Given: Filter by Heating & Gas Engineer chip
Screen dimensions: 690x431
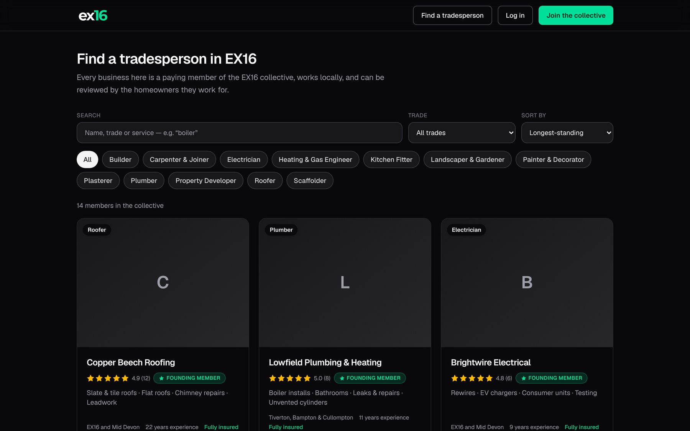Looking at the screenshot, I should (315, 159).
